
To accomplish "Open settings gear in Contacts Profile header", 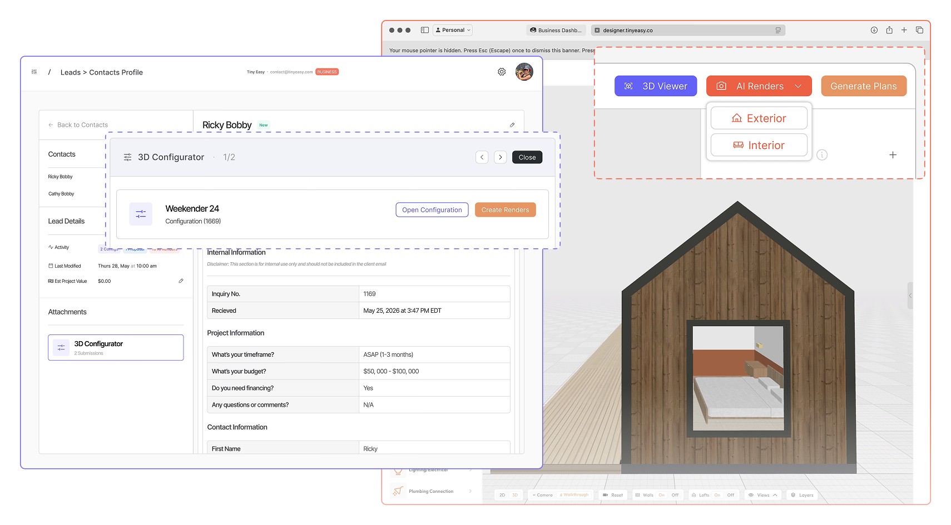I will 502,72.
